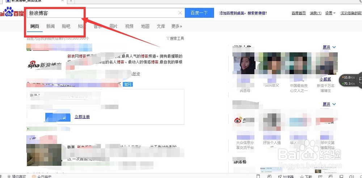Open 消息(1) notifications link
362x178 pixels.
[x=315, y=13]
